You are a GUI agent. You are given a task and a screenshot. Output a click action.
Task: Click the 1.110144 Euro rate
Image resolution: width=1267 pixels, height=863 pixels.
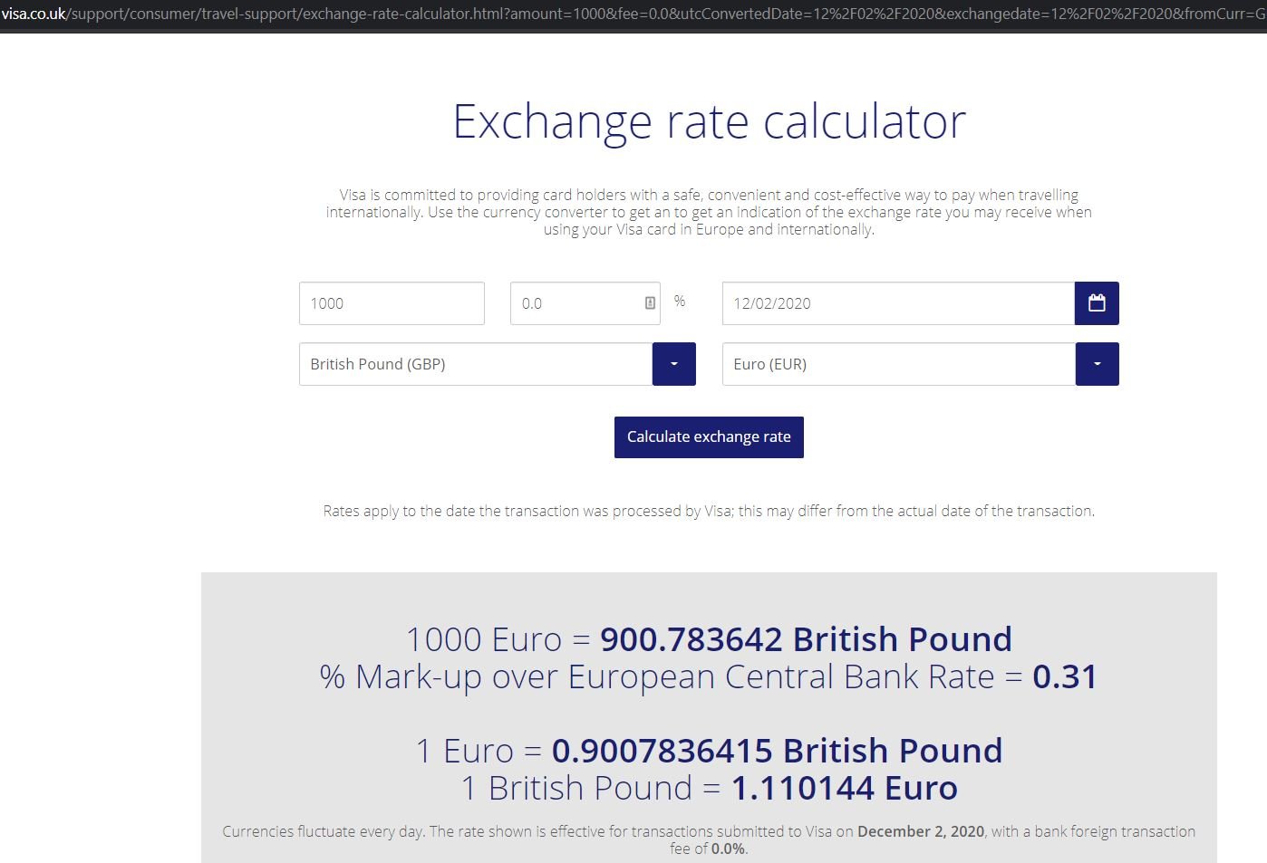click(x=844, y=788)
